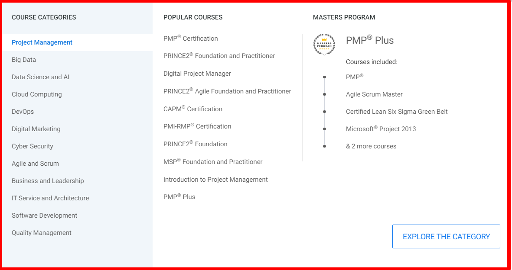
Task: Select the Cloud Computing category
Action: [x=37, y=94]
